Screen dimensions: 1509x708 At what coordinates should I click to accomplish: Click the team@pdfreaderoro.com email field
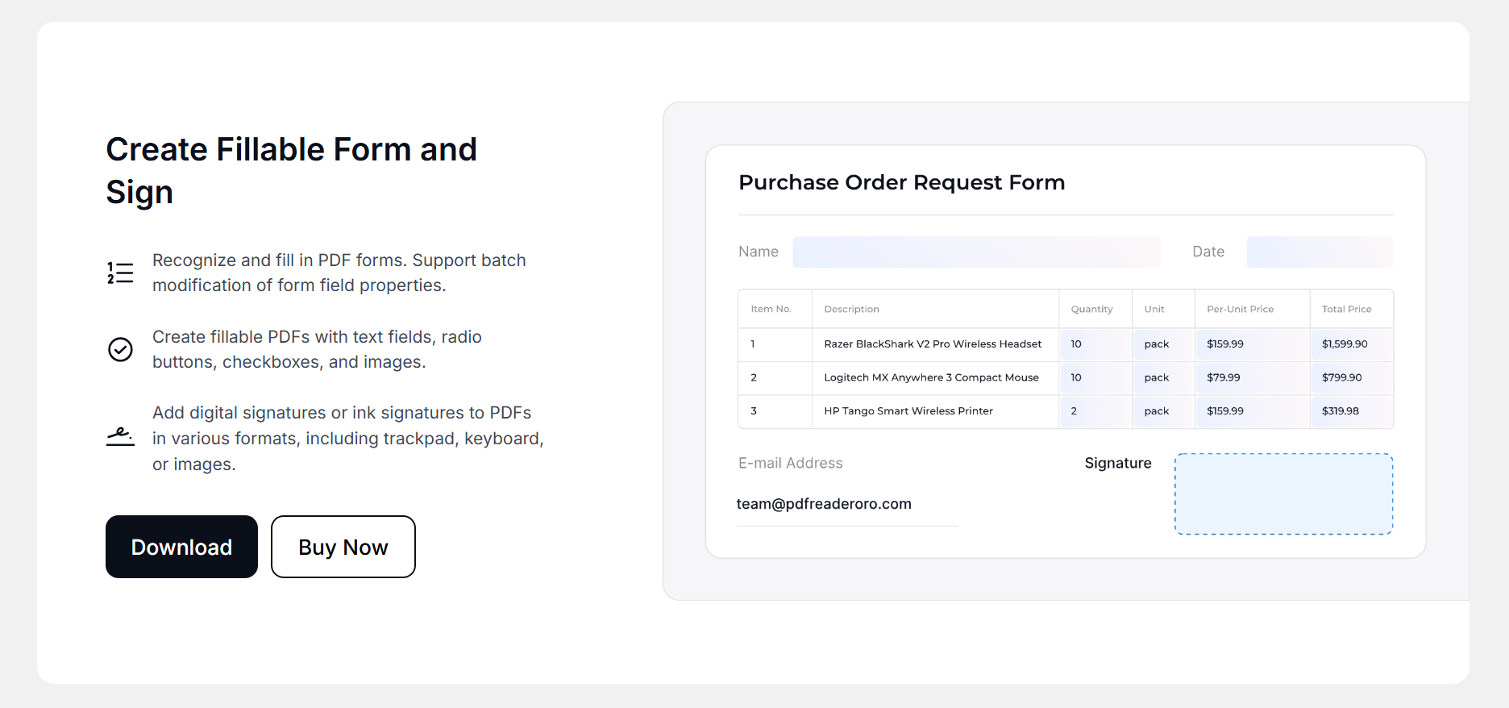point(846,505)
